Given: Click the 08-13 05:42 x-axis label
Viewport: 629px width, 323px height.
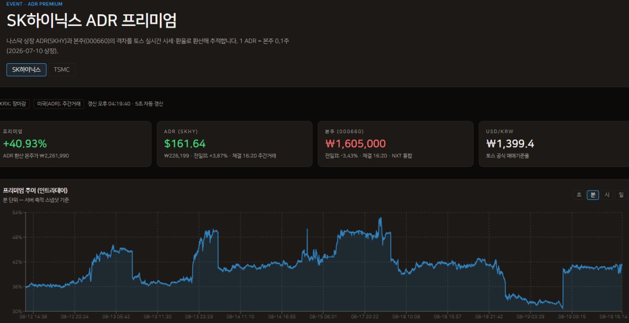Looking at the screenshot, I should point(116,317).
